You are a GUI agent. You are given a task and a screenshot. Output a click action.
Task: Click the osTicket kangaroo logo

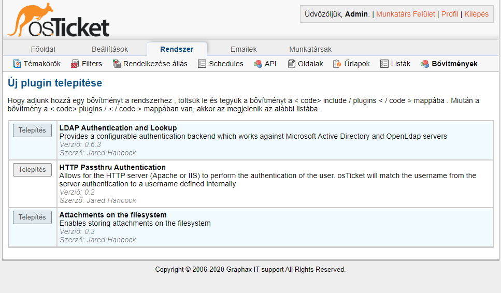tap(58, 21)
